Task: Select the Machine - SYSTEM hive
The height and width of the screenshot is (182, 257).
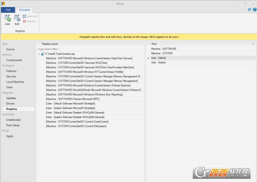Action: pyautogui.click(x=203, y=53)
